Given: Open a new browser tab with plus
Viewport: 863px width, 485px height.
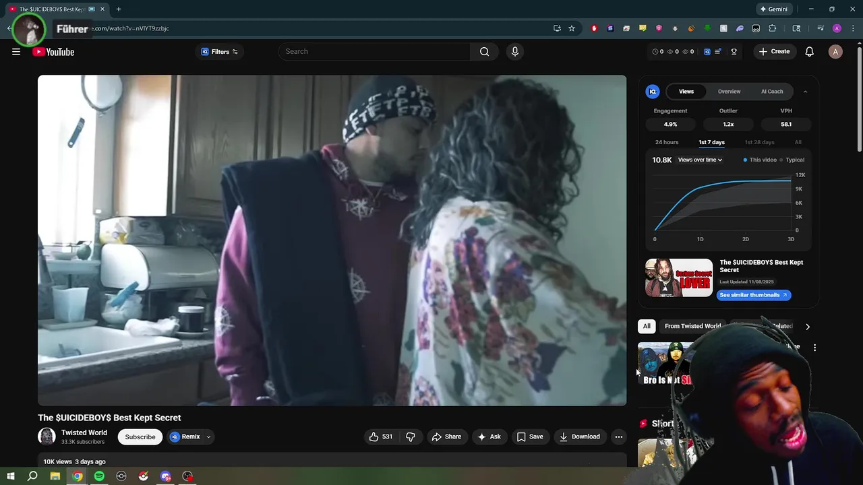Looking at the screenshot, I should point(118,9).
